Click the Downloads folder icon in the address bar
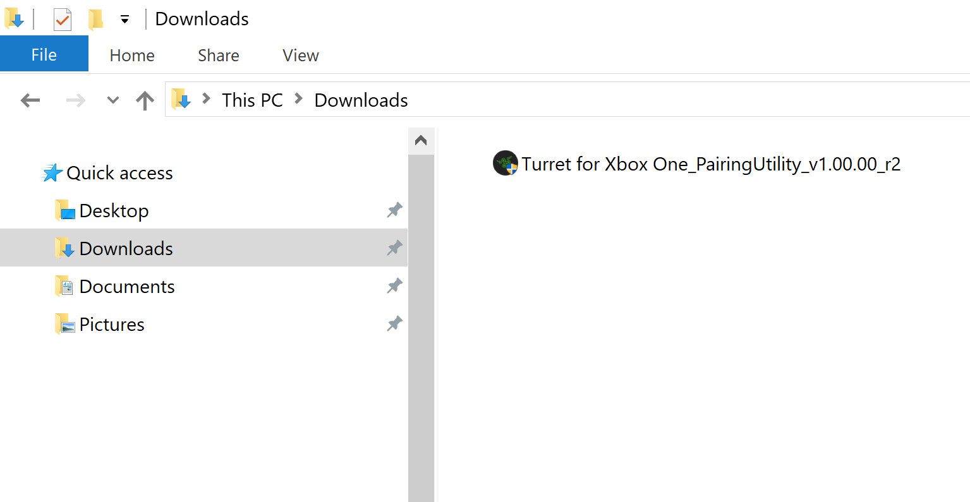The image size is (970, 502). 181,99
